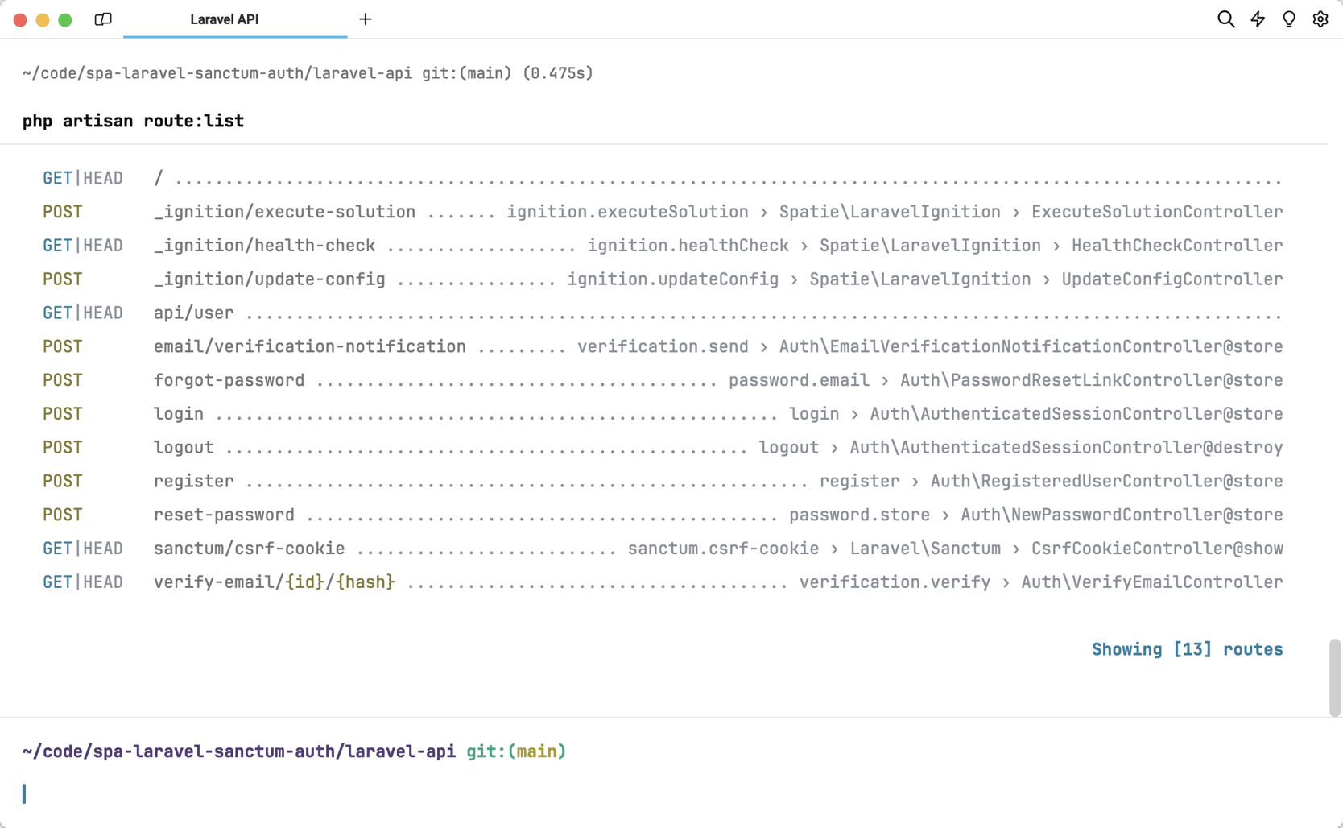
Task: Click the git:(main) branch label
Action: [x=515, y=751]
